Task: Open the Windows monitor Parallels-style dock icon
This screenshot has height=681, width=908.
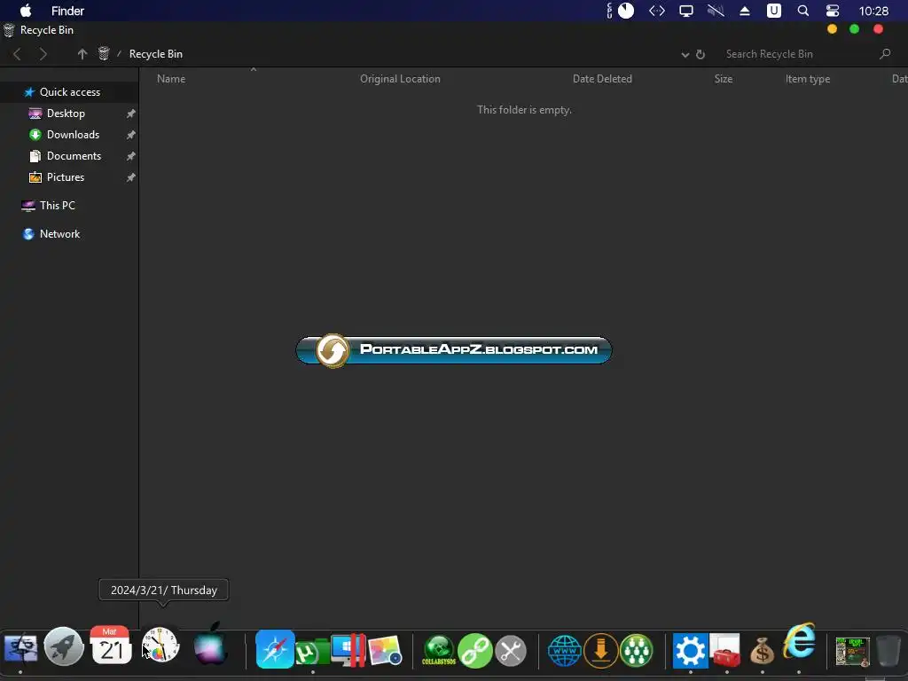Action: pyautogui.click(x=349, y=650)
